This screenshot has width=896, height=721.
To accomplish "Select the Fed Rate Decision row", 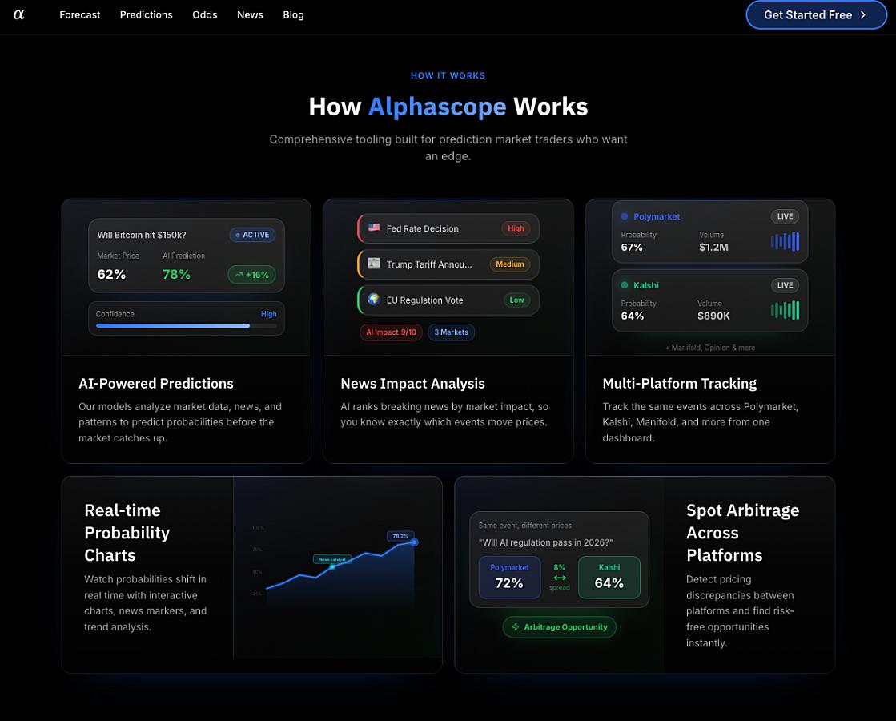I will [x=448, y=228].
